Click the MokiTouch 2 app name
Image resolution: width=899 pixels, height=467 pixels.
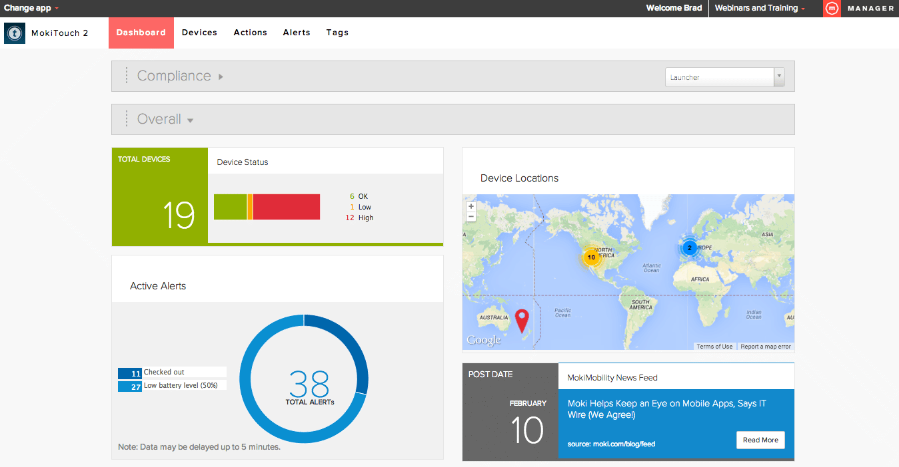[60, 33]
